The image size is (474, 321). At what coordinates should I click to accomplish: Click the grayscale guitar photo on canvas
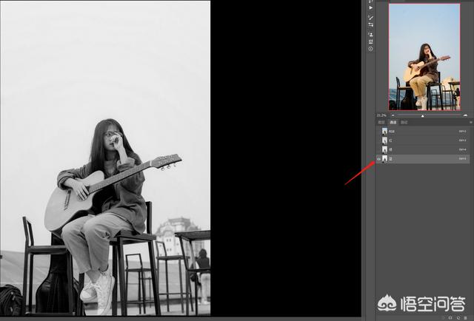[105, 158]
